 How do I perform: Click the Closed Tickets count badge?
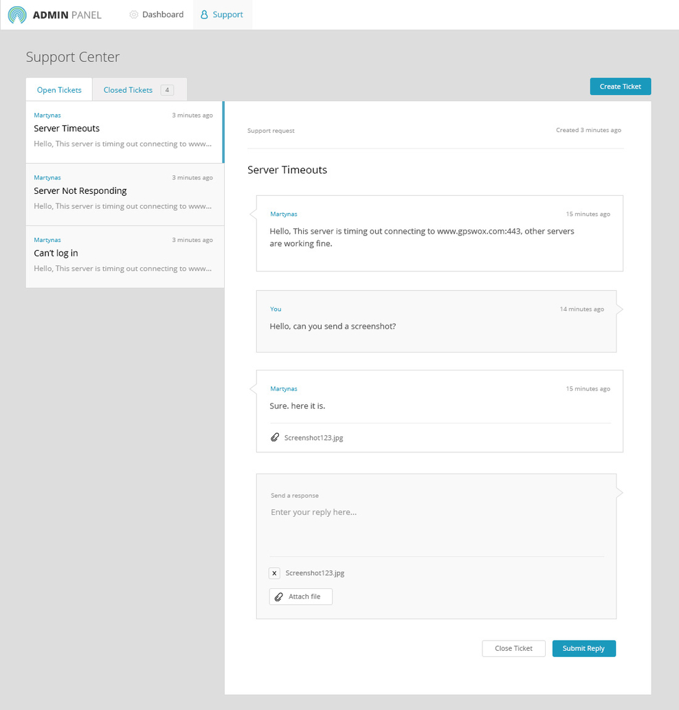coord(167,90)
